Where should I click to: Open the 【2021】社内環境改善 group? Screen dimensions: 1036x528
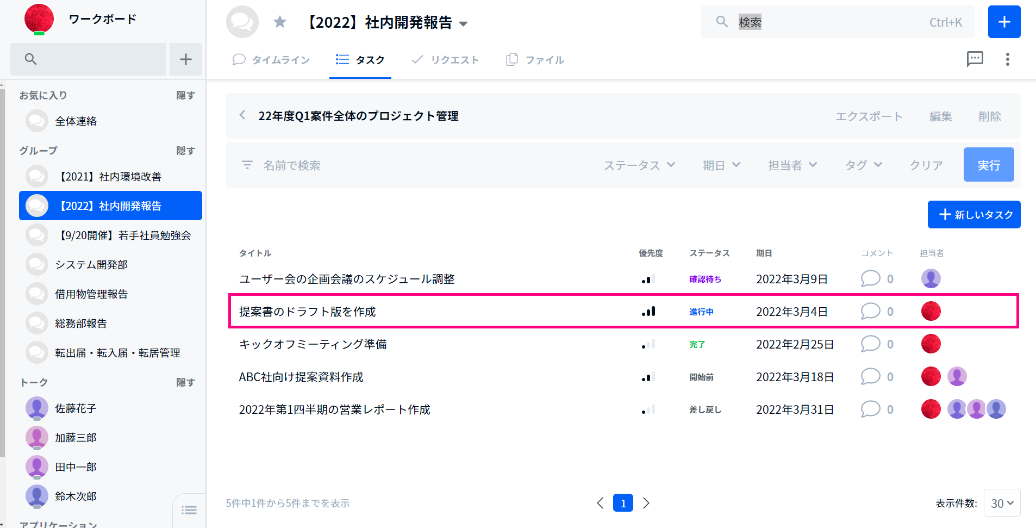tap(110, 176)
